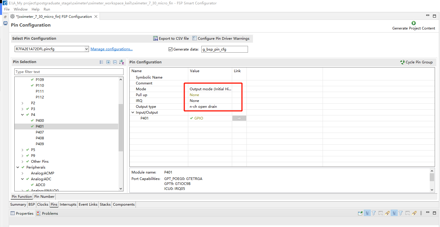
Task: Click the IRQ row's None value
Action: pyautogui.click(x=194, y=101)
